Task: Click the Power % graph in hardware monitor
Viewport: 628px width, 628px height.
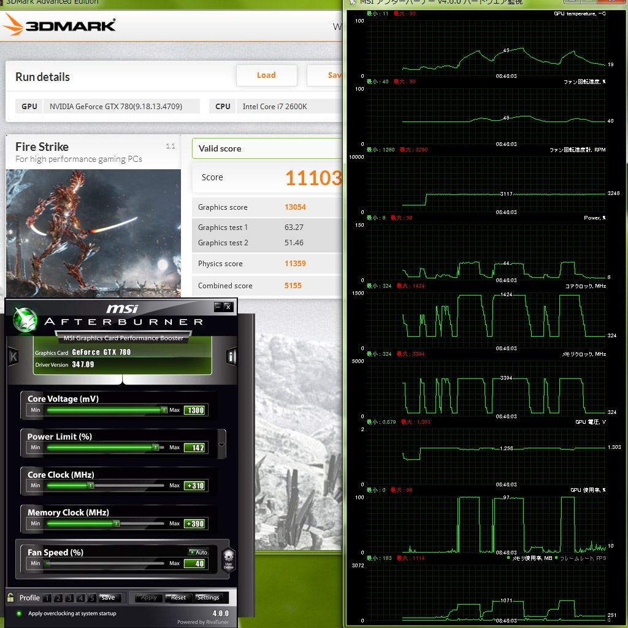Action: coord(486,253)
